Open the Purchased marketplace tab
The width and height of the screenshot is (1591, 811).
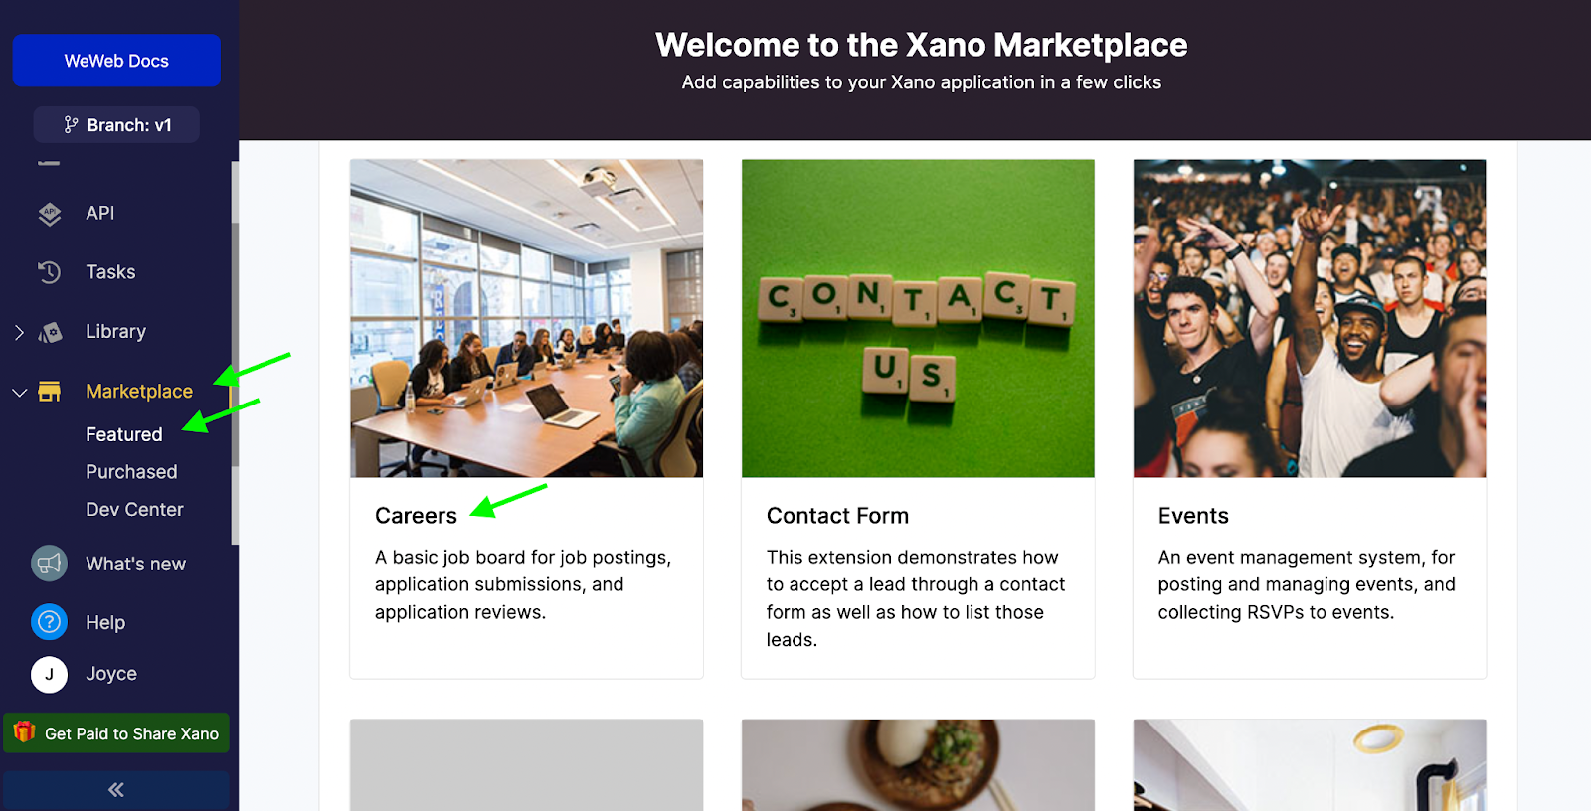(131, 471)
